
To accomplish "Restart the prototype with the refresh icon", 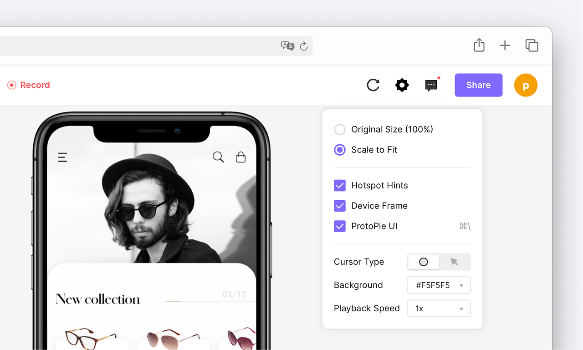I will 373,85.
